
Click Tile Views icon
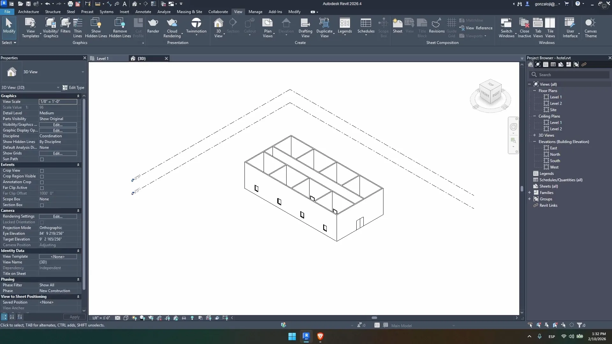(x=550, y=28)
